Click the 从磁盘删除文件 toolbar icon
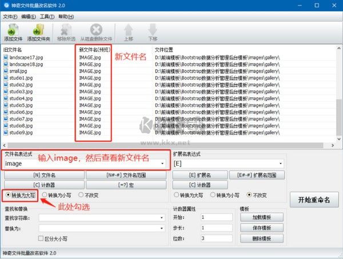The image size is (343, 259). (x=96, y=30)
